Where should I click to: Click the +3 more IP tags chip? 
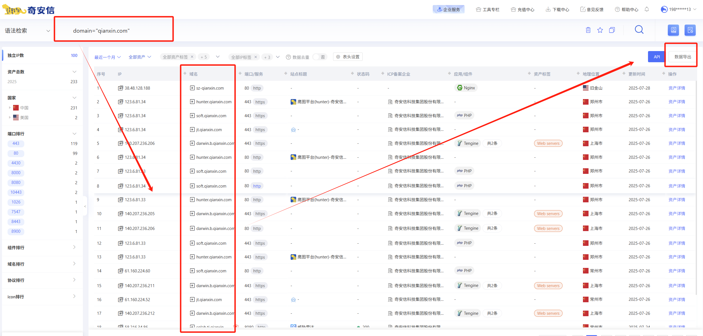click(267, 57)
